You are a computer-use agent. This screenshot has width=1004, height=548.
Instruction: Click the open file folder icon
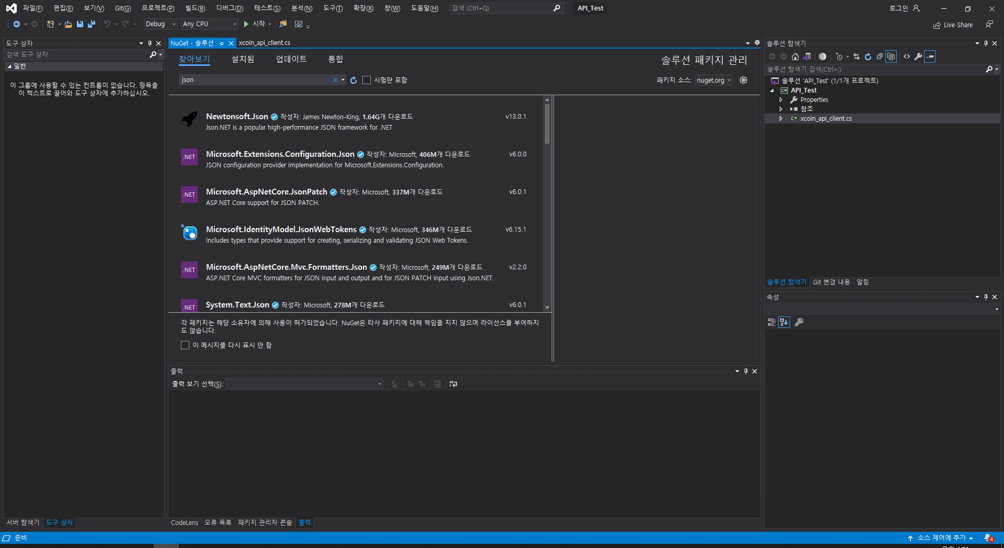68,24
